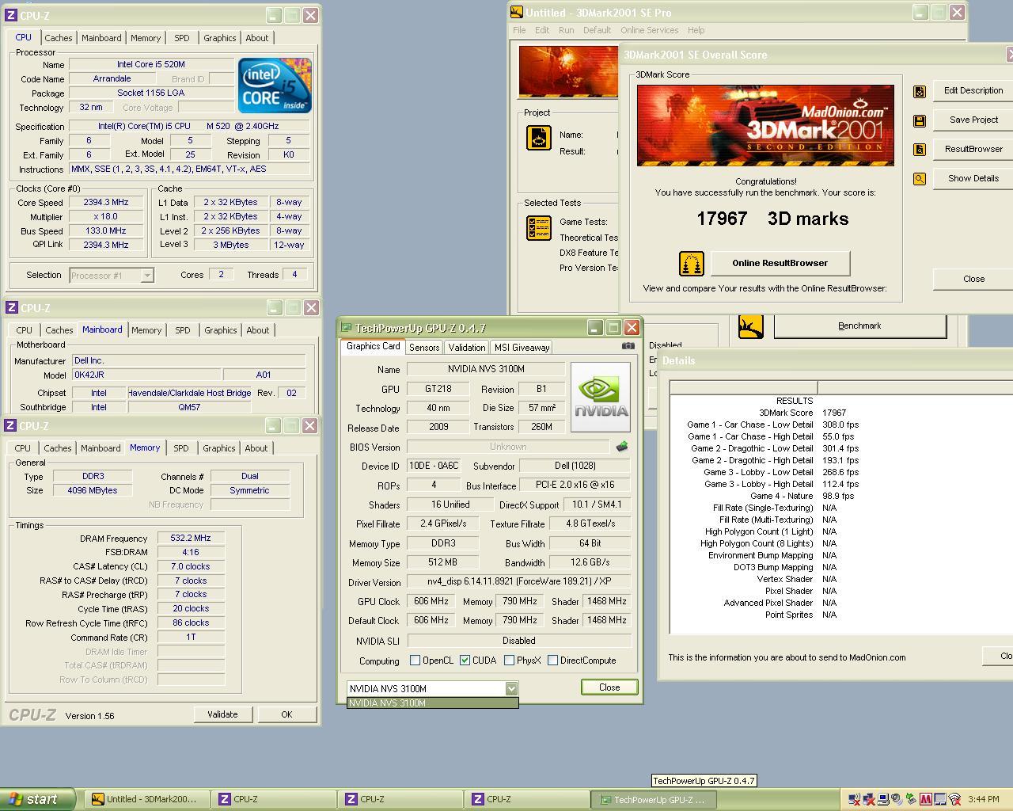The image size is (1013, 811).
Task: Click the Online ResultBrowser yellow icon
Action: [x=692, y=264]
